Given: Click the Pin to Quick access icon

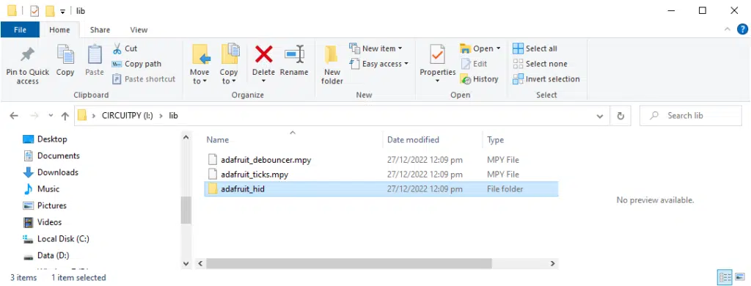Looking at the screenshot, I should tap(27, 54).
